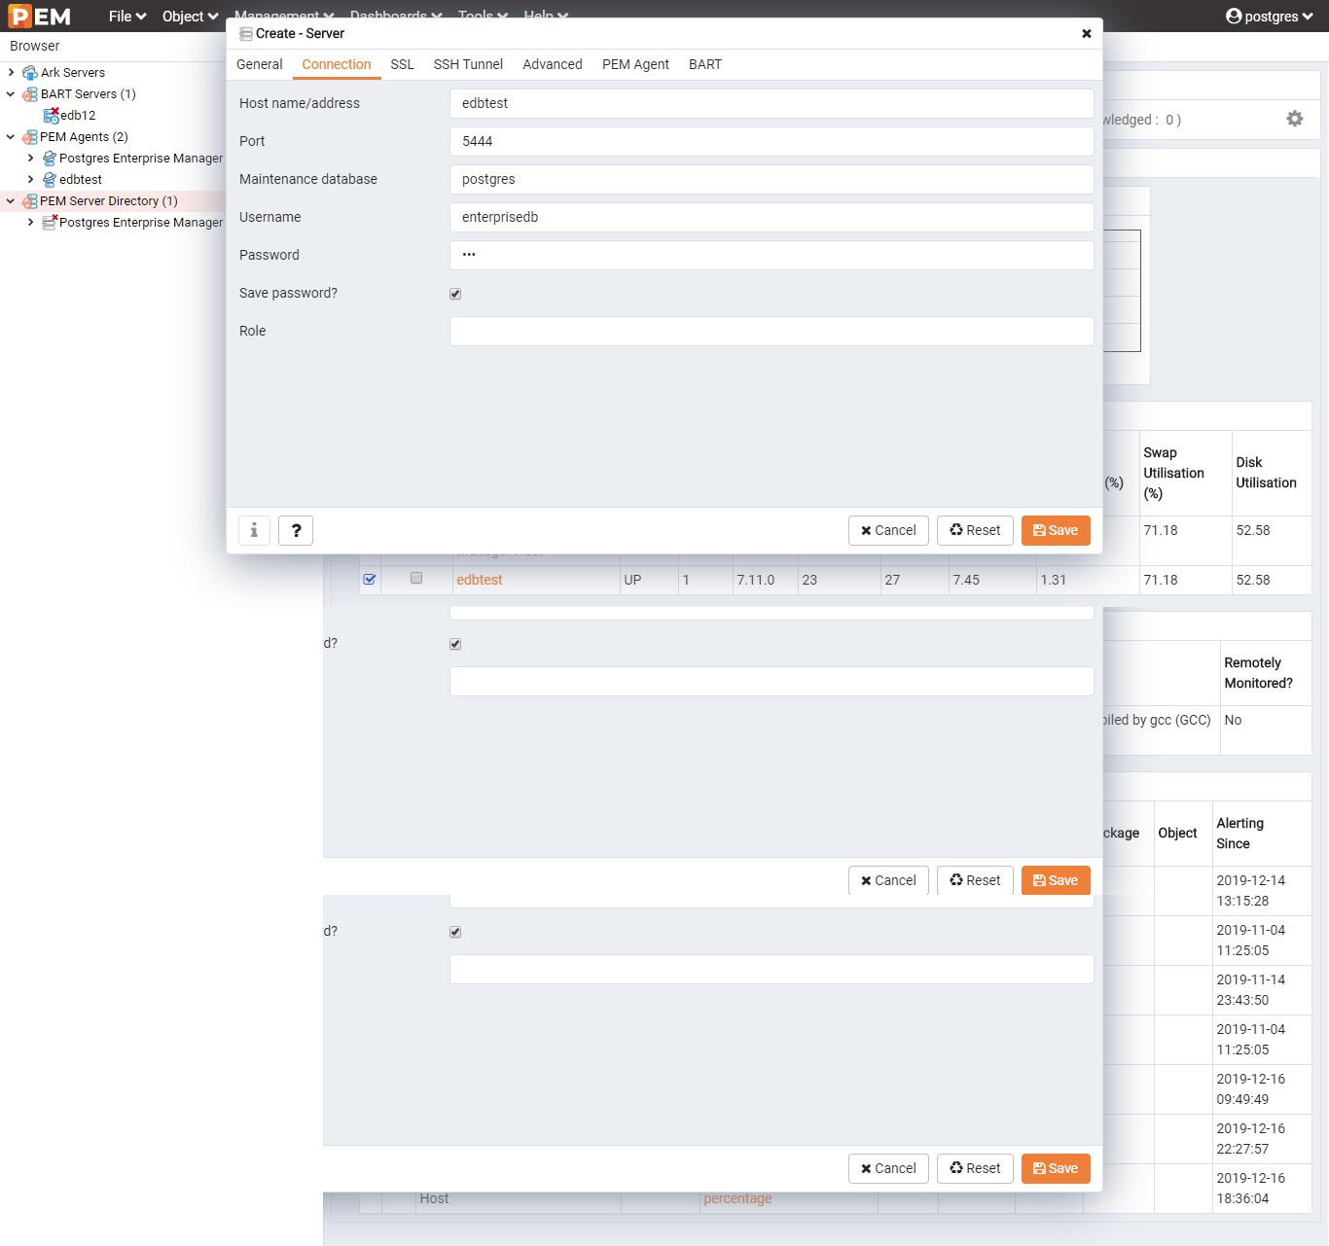Click the Host name/address field

pyautogui.click(x=772, y=103)
